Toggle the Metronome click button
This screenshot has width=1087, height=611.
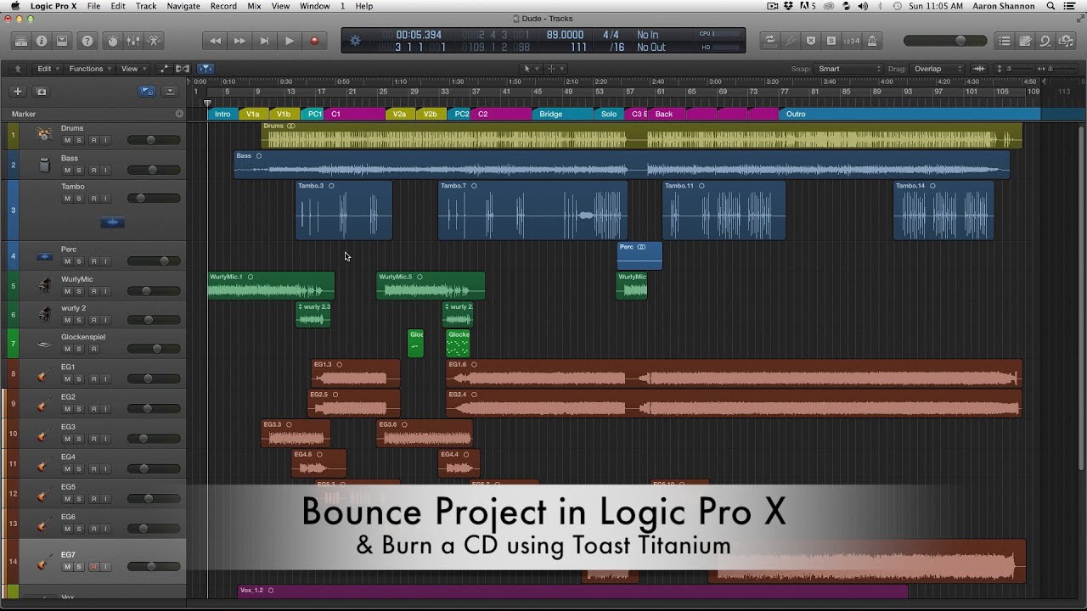click(x=871, y=41)
